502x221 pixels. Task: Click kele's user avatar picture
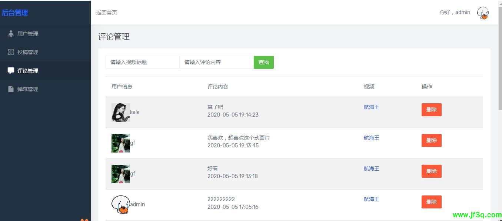tap(120, 113)
